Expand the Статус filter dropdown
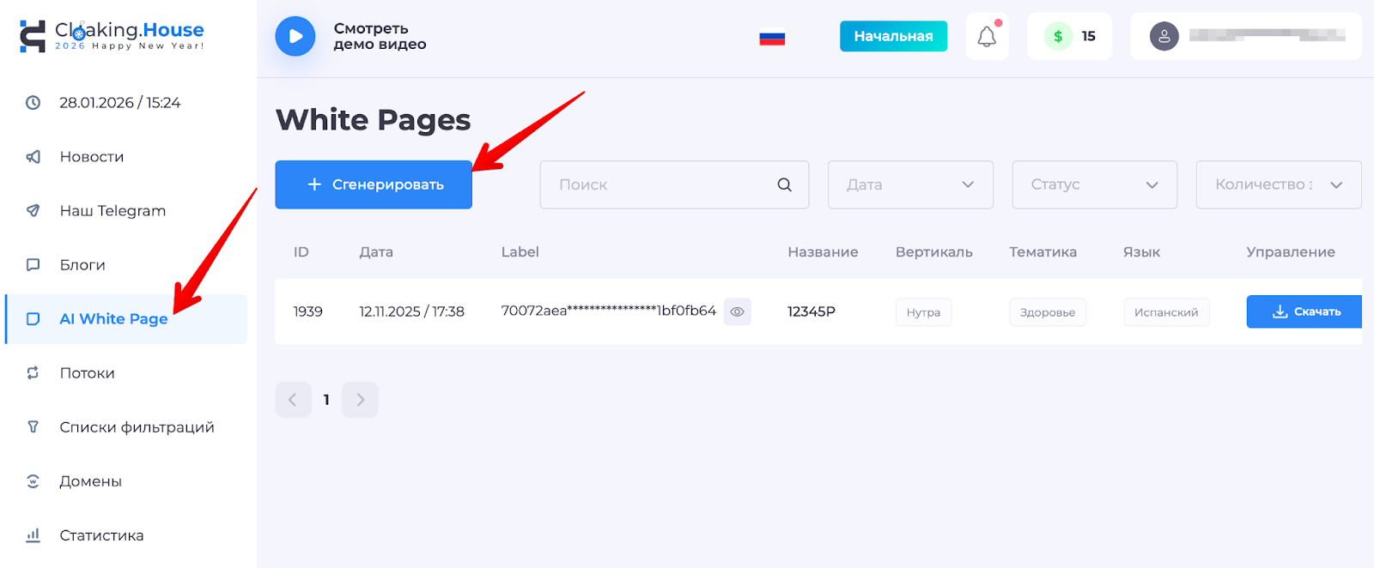This screenshot has width=1374, height=568. (1095, 184)
